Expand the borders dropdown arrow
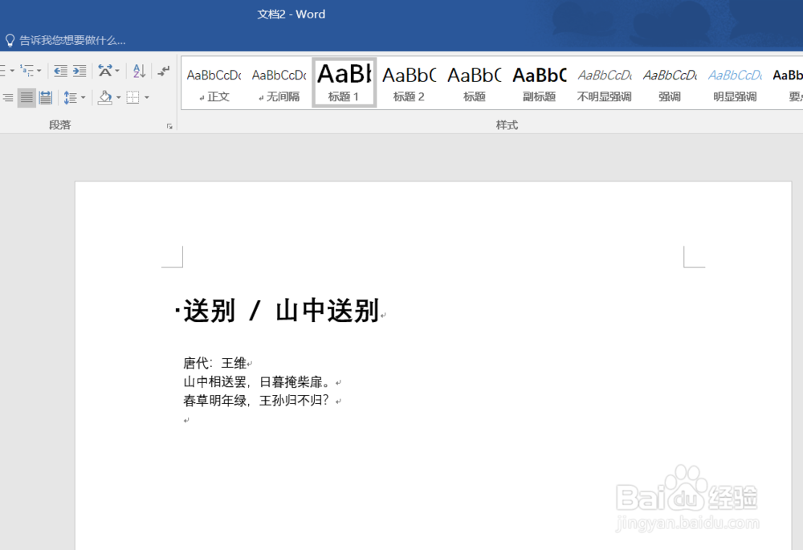 [x=149, y=97]
